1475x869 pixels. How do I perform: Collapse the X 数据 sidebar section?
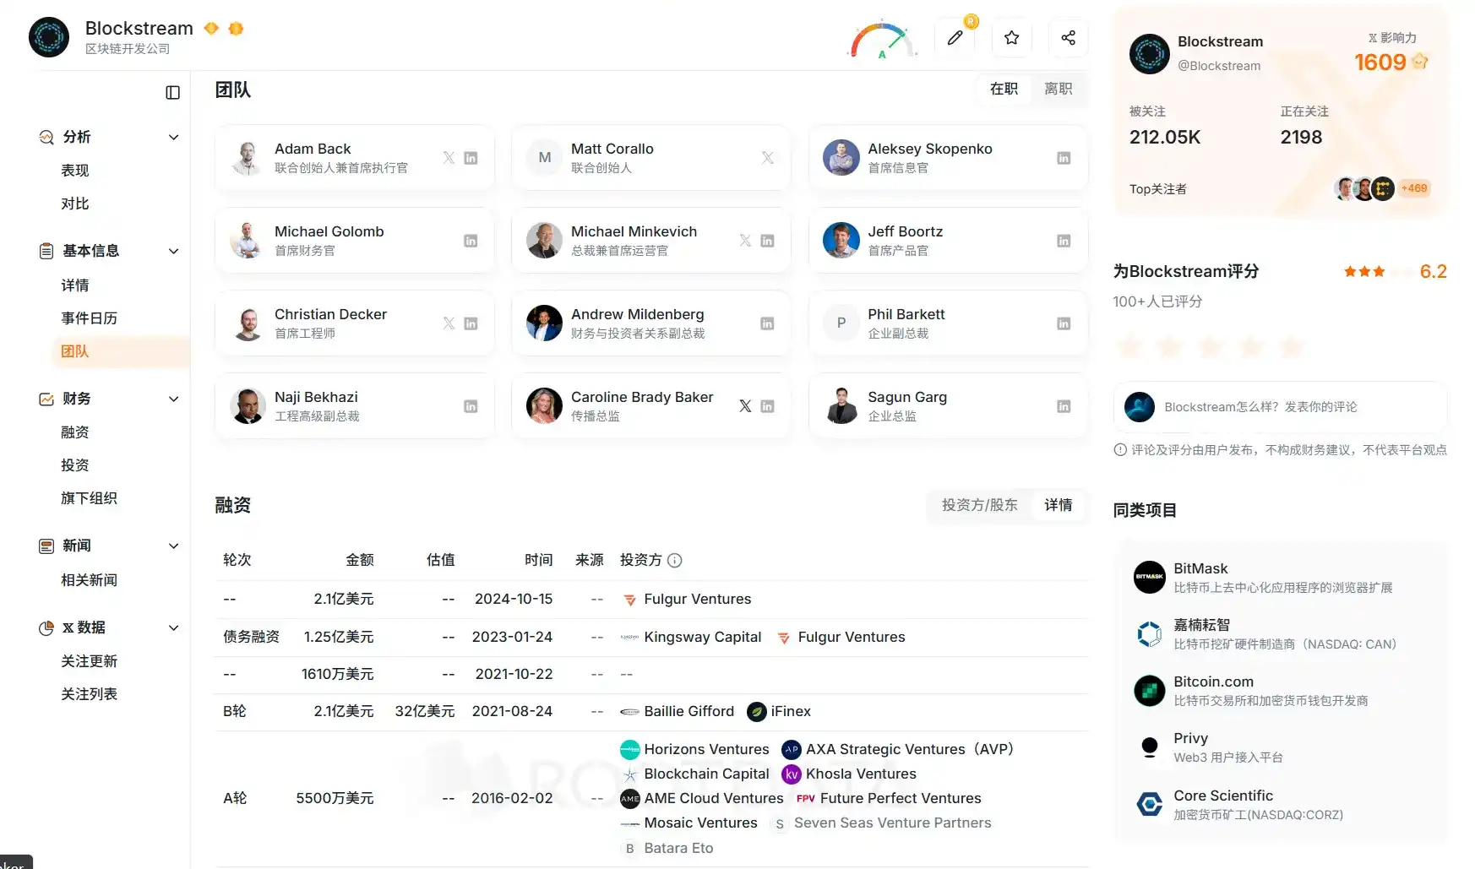(174, 627)
